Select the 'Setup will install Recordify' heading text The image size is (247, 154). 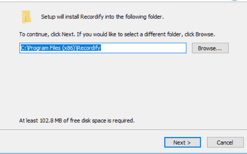click(x=102, y=17)
